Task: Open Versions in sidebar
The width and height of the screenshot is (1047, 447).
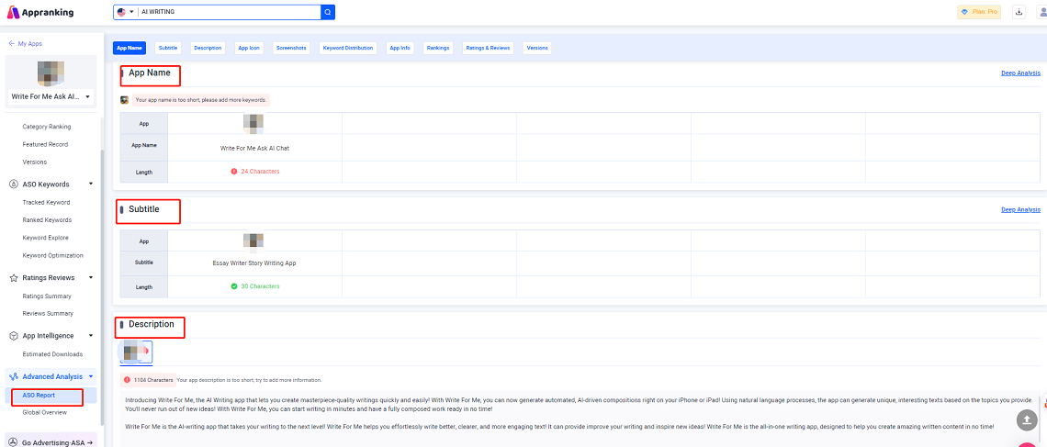Action: pos(34,162)
